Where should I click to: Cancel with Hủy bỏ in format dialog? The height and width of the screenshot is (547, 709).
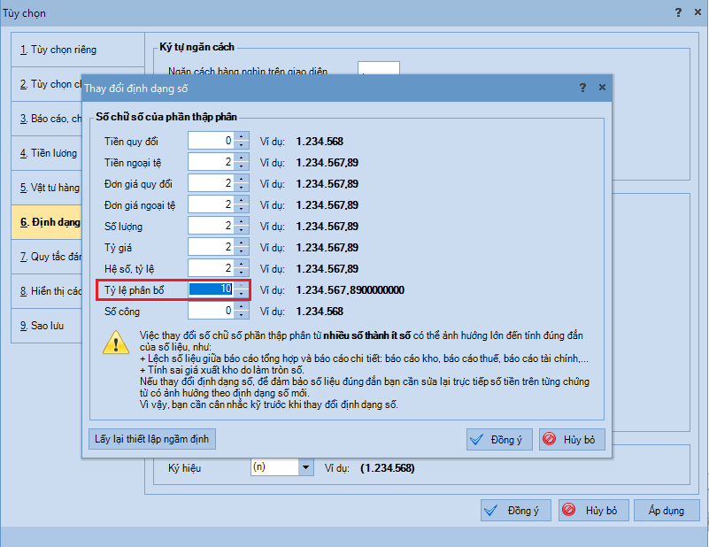click(572, 440)
